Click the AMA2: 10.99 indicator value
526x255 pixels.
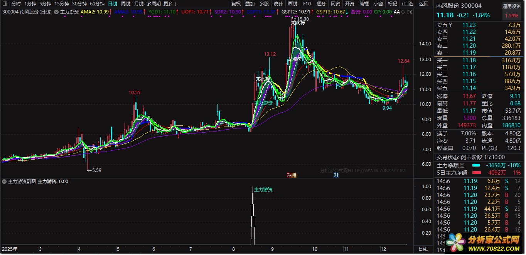click(x=95, y=12)
